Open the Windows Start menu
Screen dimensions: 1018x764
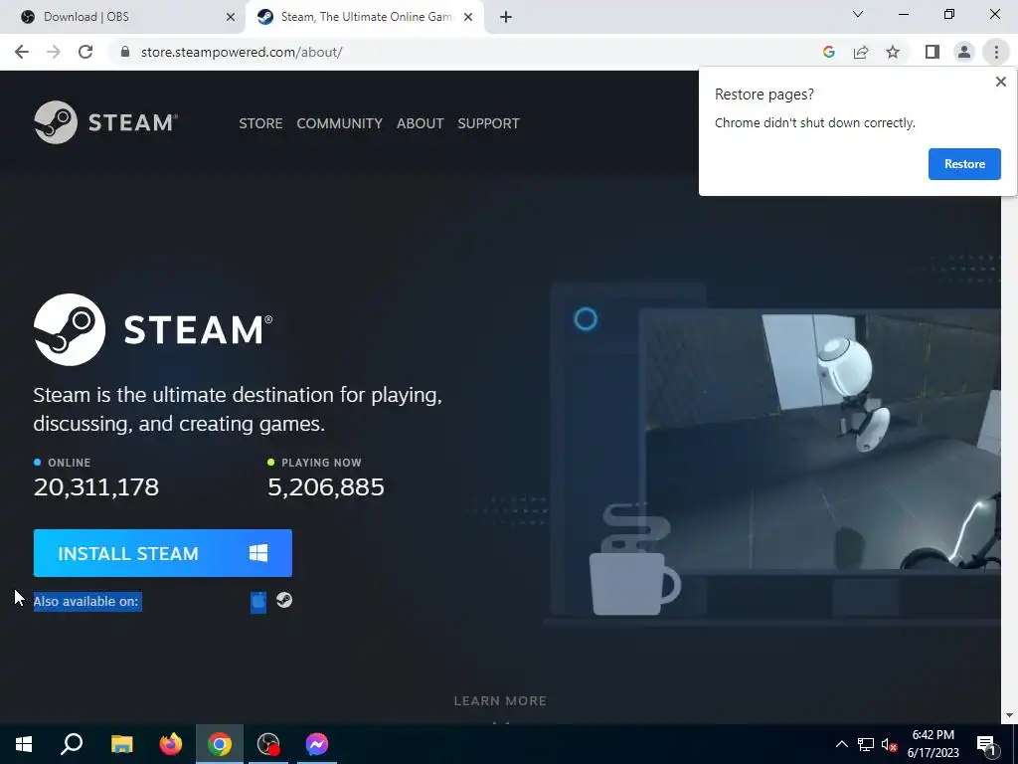24,744
